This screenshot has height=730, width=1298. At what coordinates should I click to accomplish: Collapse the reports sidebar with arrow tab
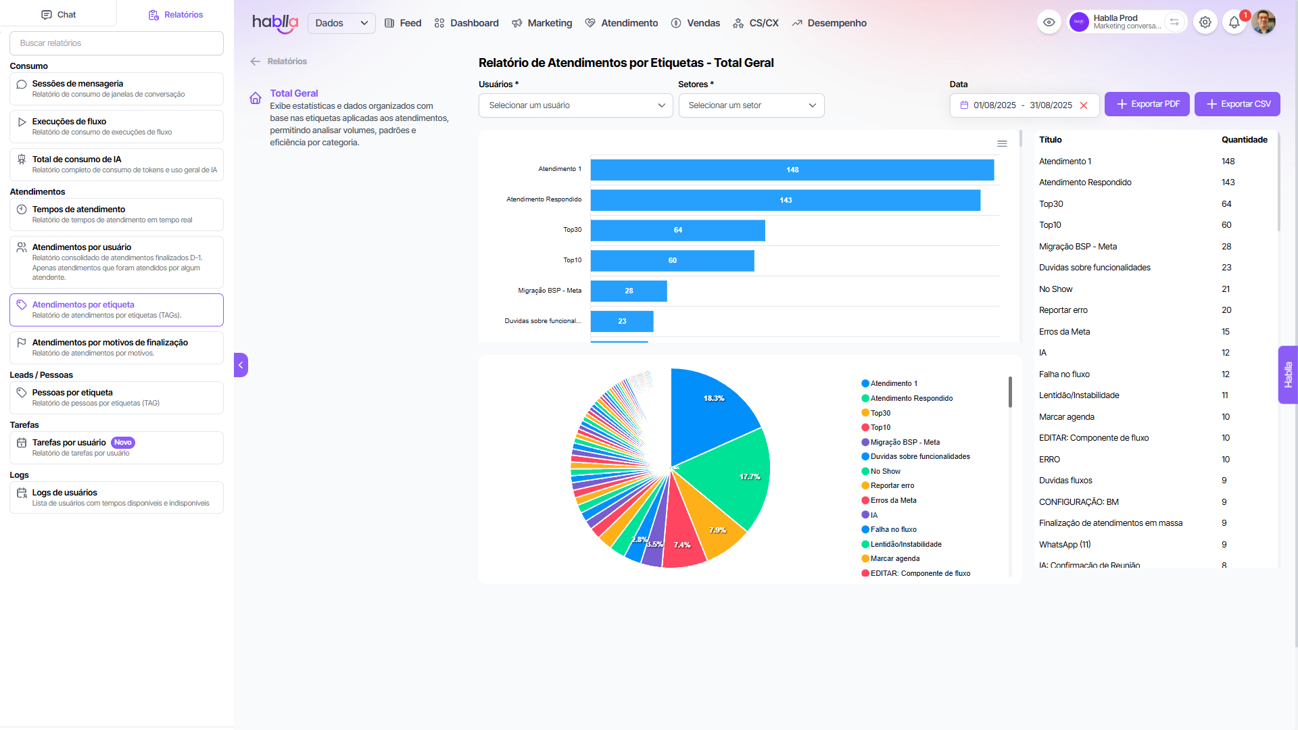point(241,365)
